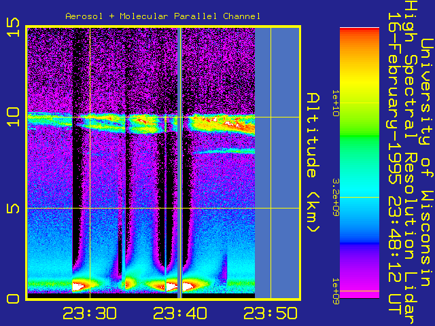This screenshot has height=326, width=435.
Task: Click the 'Altitude (km)' axis title
Action: [313, 163]
